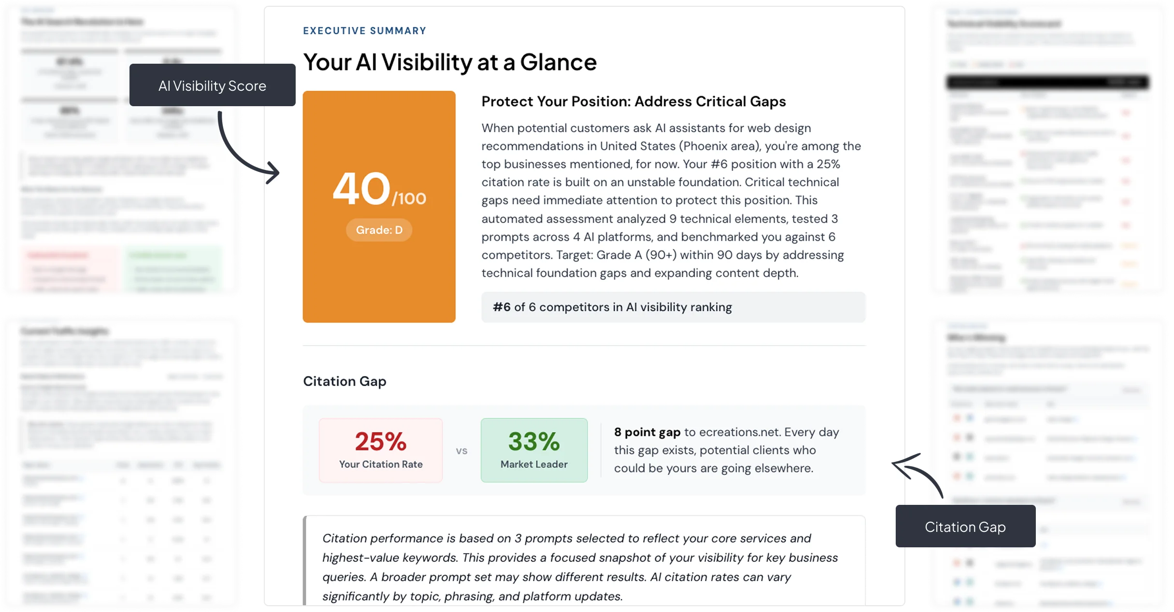Viewport: 1174px width, 612px height.
Task: Click the "EXECUTIVE SUMMARY" section label
Action: coord(364,31)
